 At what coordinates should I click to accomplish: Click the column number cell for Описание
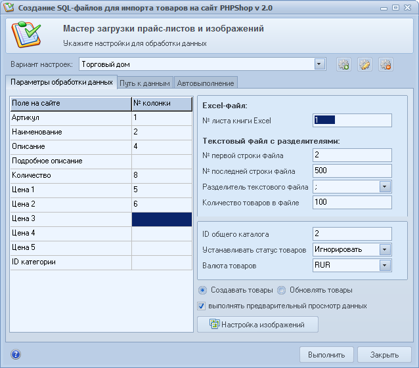[x=162, y=146]
